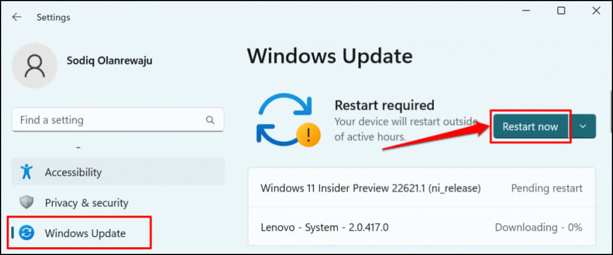613x255 pixels.
Task: Close the Settings window
Action: click(596, 11)
